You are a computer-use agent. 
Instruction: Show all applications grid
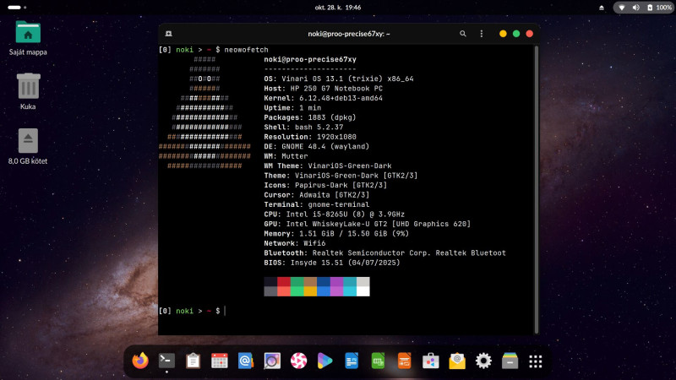[x=536, y=361]
